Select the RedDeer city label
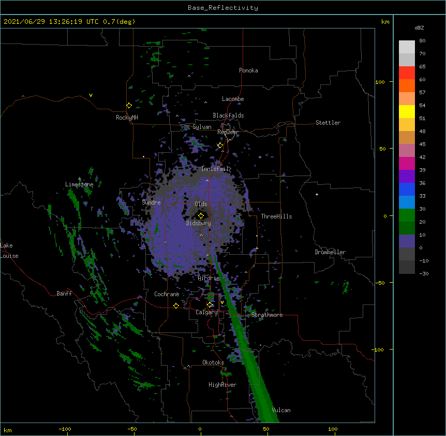 pos(228,132)
